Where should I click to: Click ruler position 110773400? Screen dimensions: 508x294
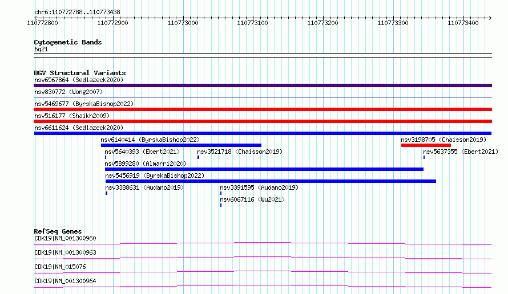point(463,23)
